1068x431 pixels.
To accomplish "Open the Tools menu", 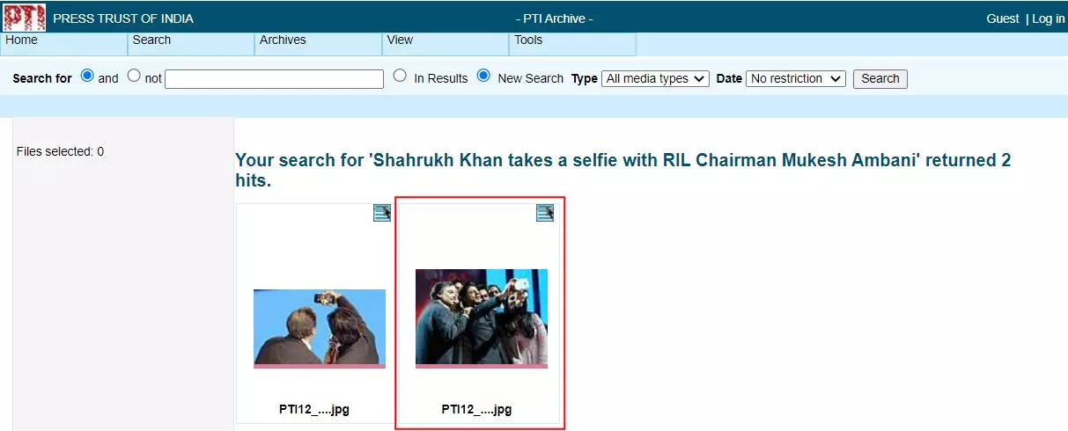I will 572,41.
